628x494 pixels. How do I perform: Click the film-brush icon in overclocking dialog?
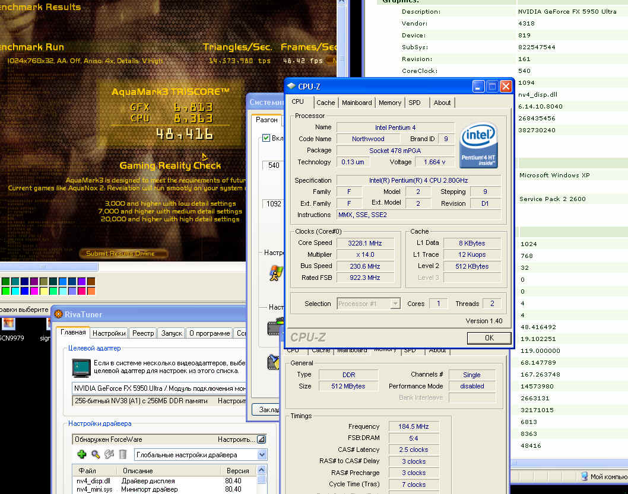click(274, 362)
